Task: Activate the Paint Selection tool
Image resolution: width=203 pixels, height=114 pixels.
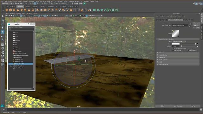Action: (3, 24)
